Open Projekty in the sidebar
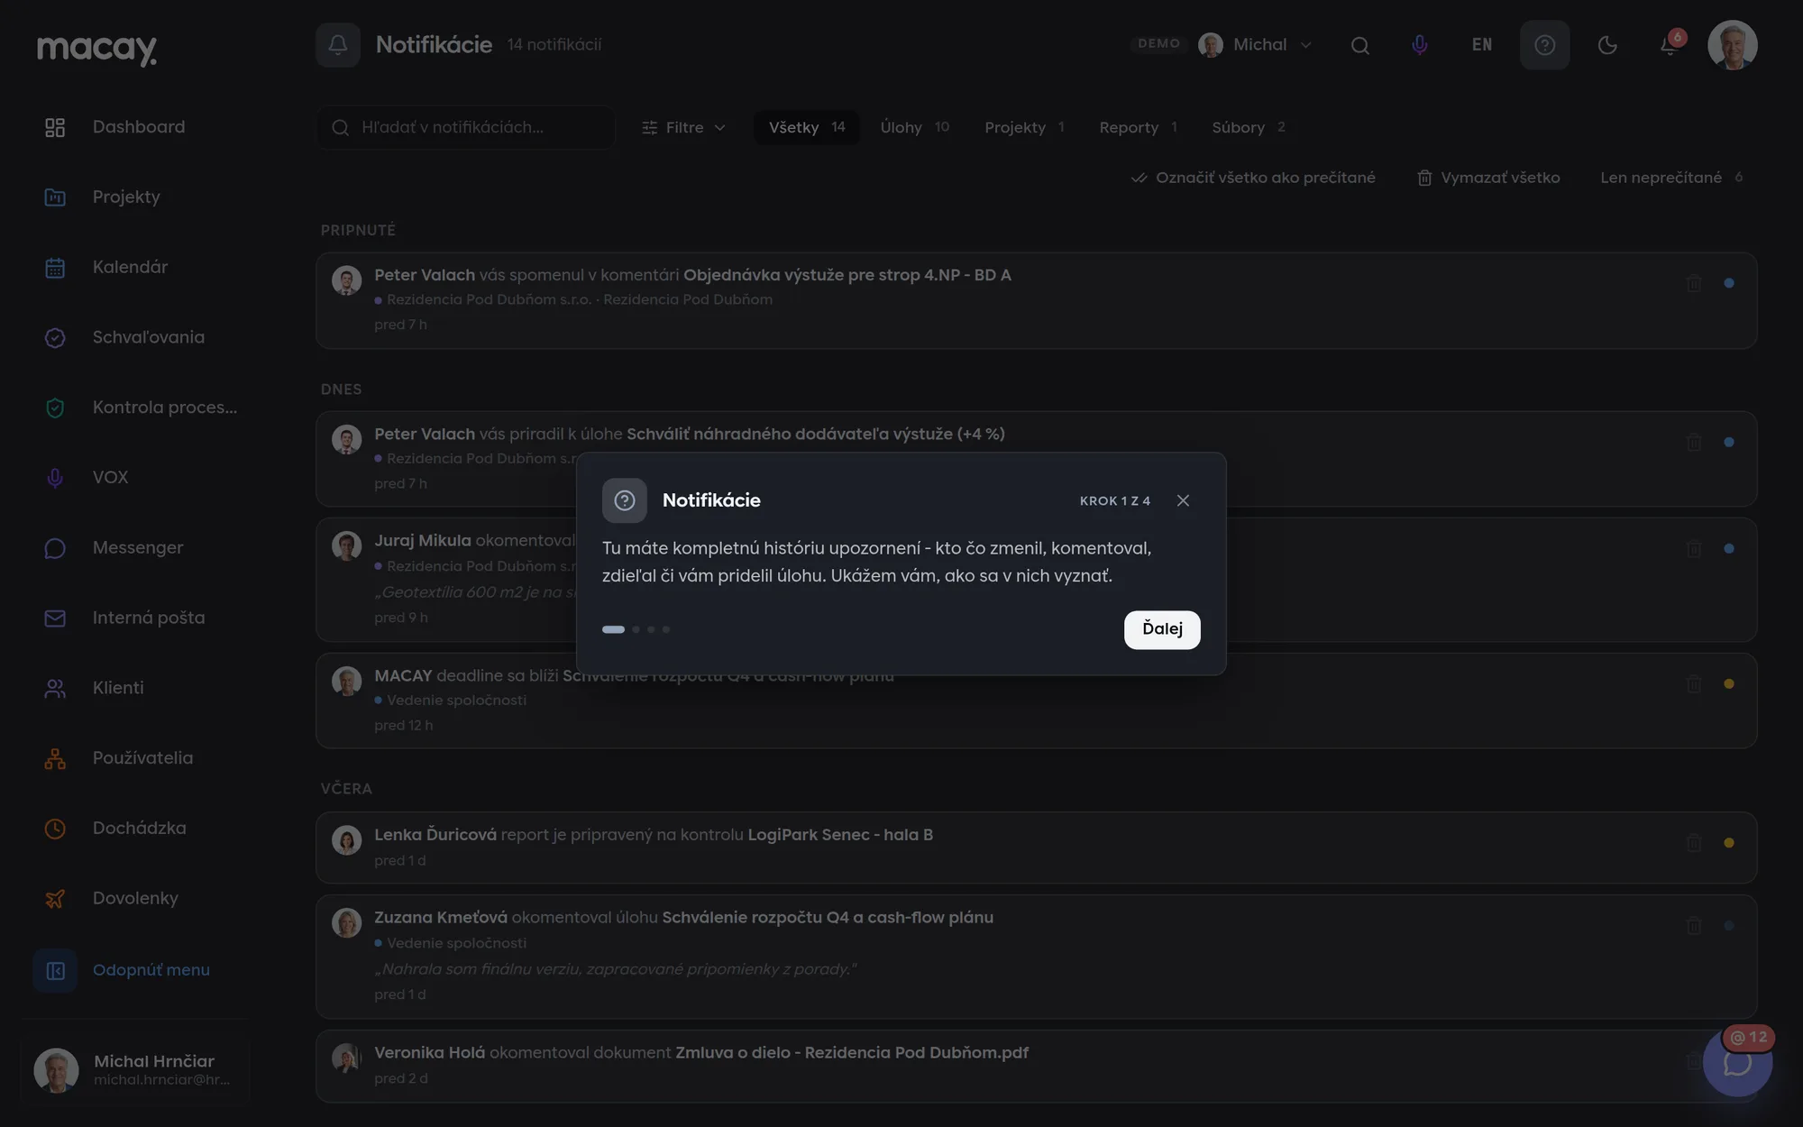Screen dimensions: 1803x1127 pos(135,197)
